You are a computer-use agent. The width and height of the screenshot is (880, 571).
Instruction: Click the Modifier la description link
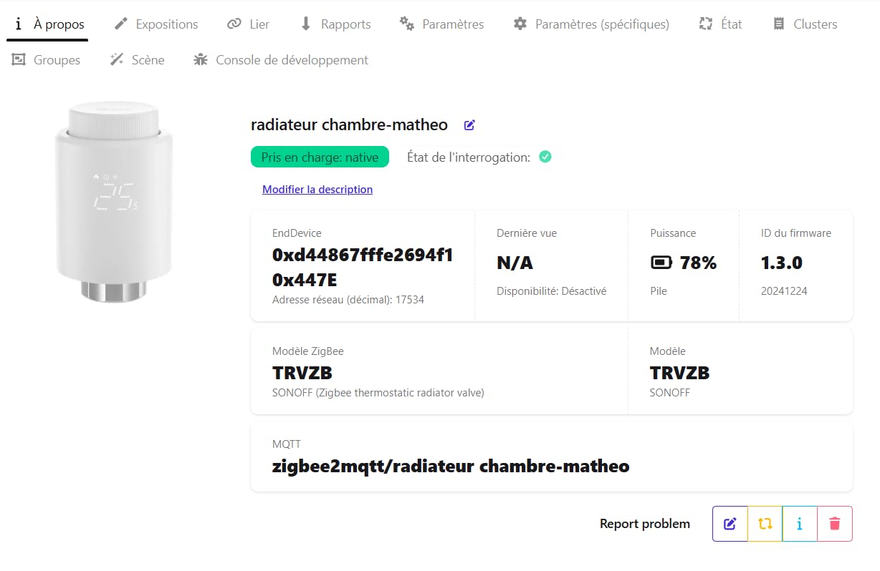(317, 190)
